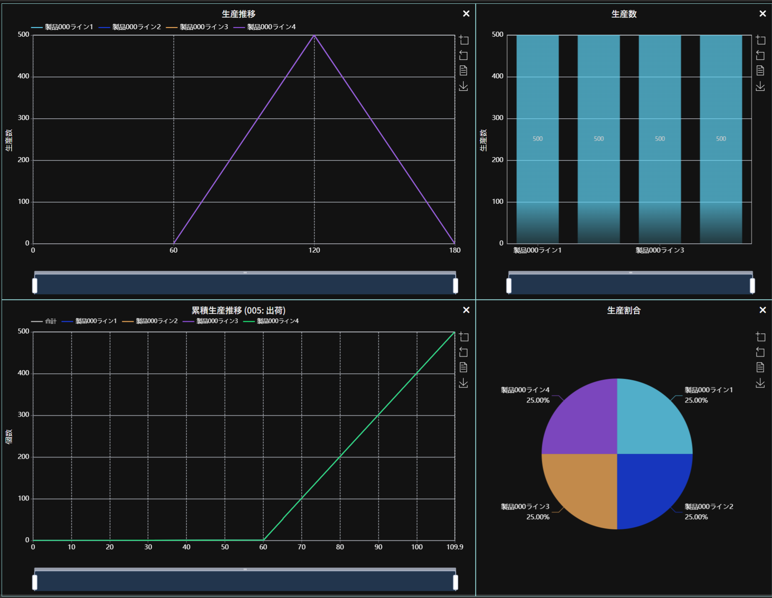Save the 生産推移 chart as image
The image size is (772, 598).
464,86
